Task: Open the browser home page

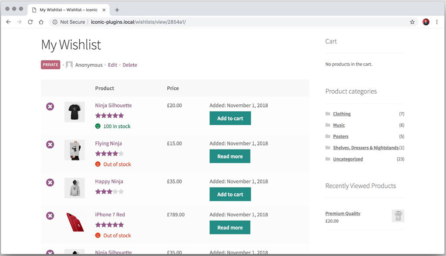Action: point(41,22)
